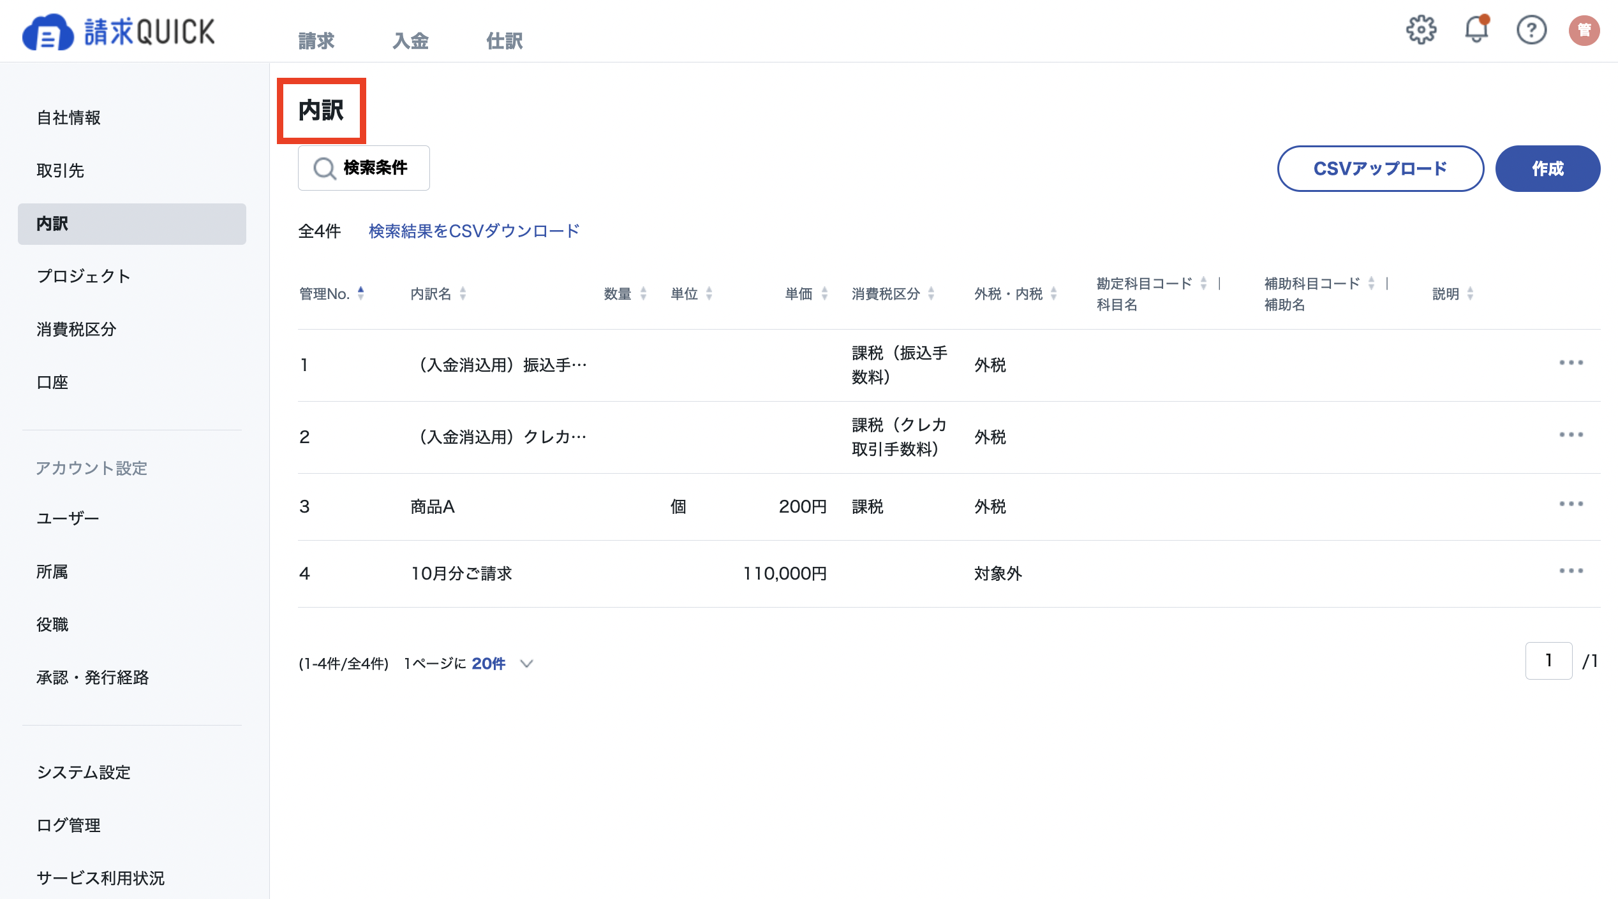Open the help question mark icon

1531,30
